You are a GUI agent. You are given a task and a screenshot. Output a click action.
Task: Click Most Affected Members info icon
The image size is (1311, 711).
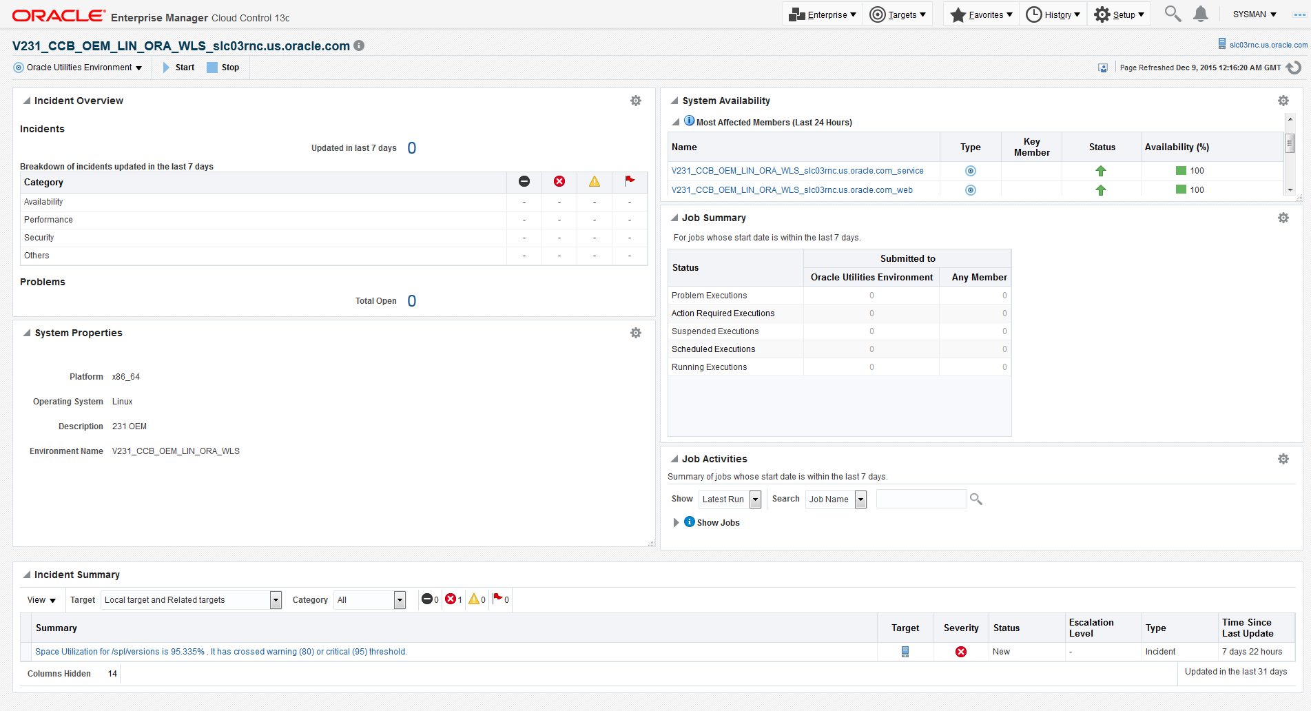click(689, 121)
